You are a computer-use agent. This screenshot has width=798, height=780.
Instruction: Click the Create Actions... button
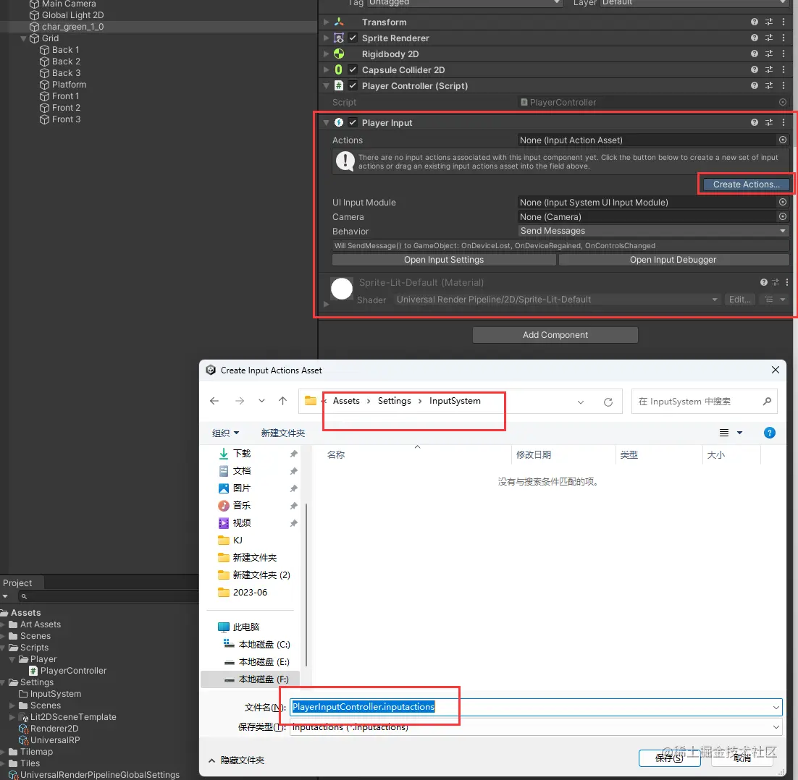(x=746, y=185)
